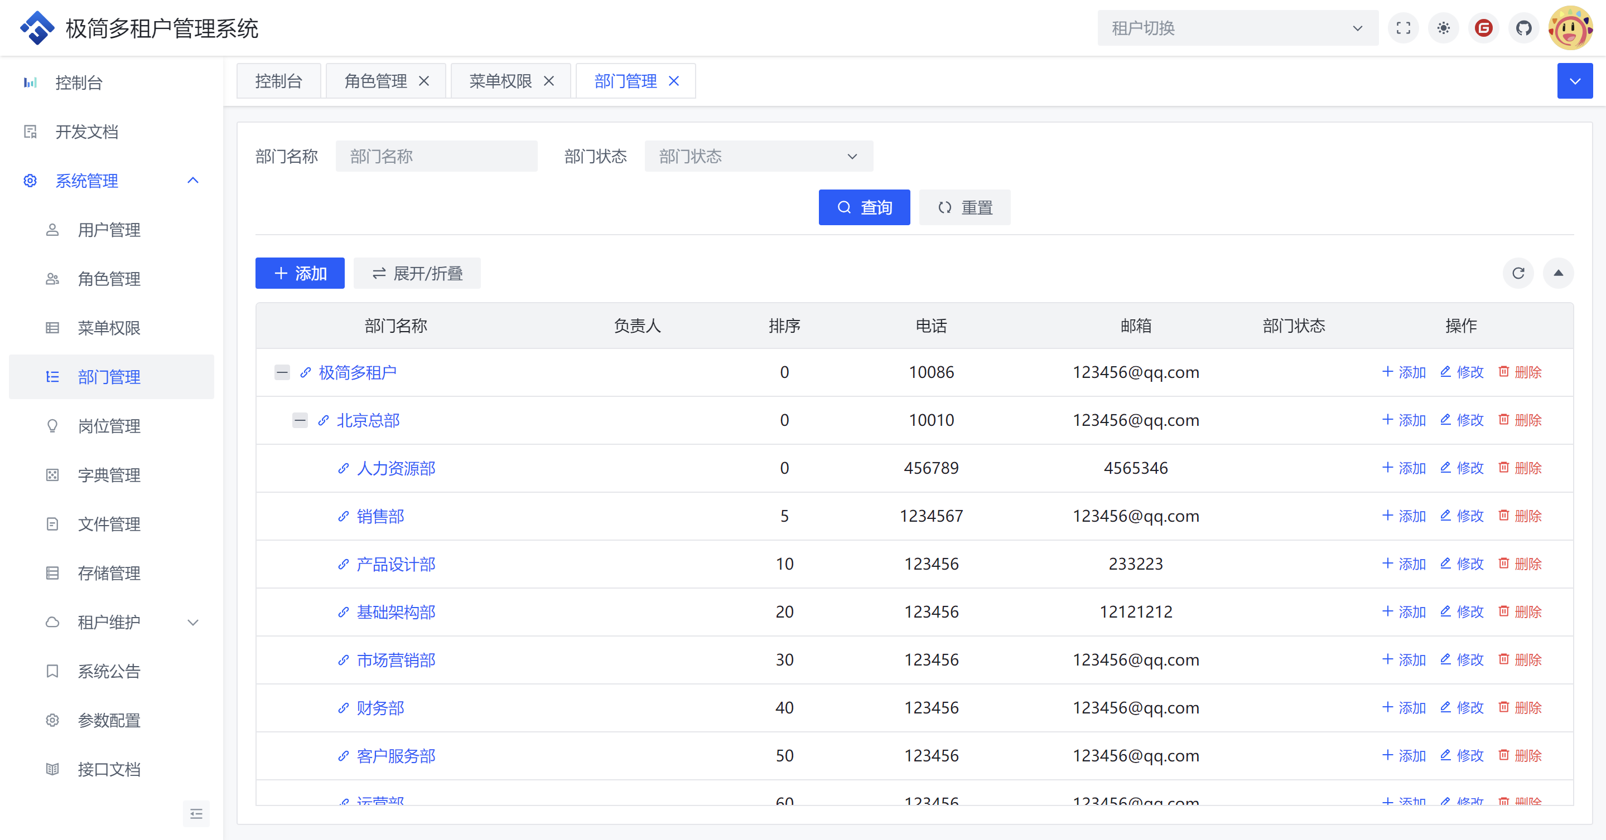Add sub-department under 人力资源部

[x=1404, y=468]
